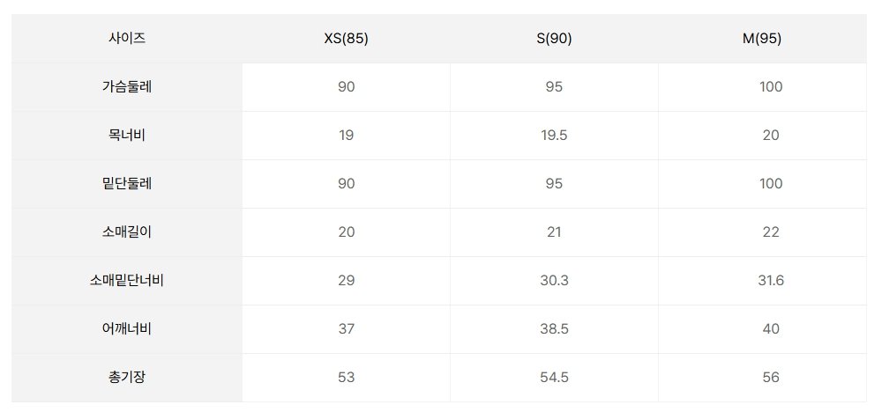Click the 22 sleeve length cell
This screenshot has height=412, width=882.
(x=762, y=232)
